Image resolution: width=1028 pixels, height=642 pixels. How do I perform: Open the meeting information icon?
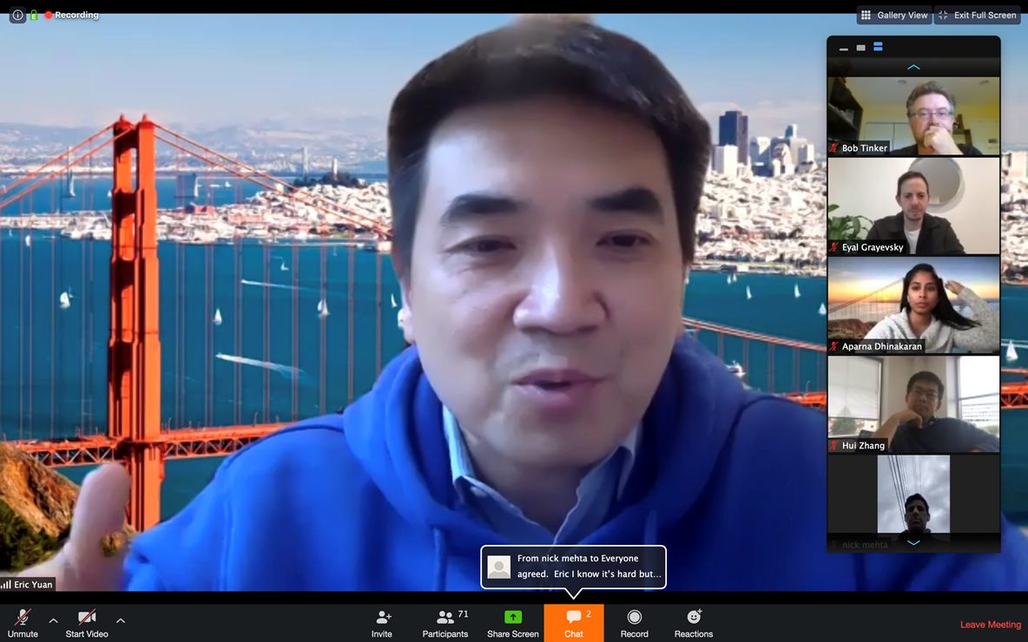click(x=17, y=15)
